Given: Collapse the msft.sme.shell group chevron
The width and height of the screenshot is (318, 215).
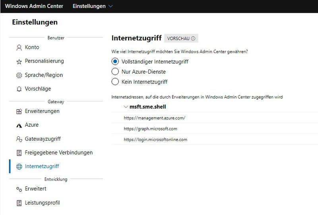Looking at the screenshot, I should tap(126, 107).
